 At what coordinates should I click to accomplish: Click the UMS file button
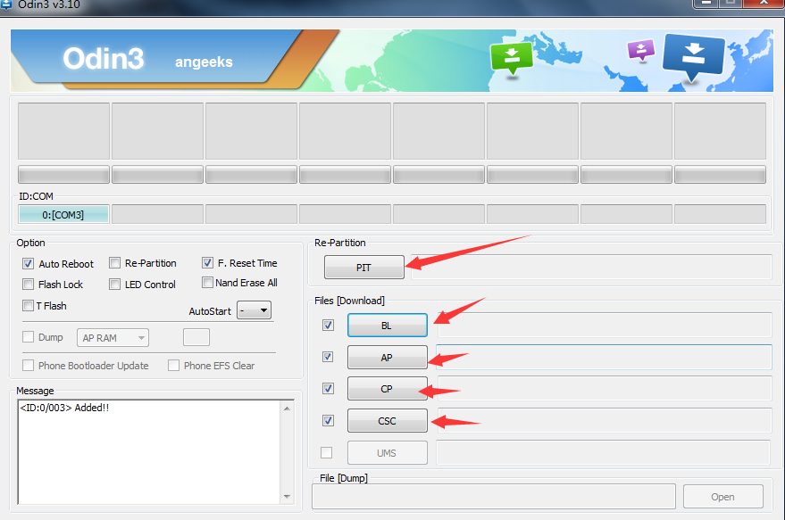tap(387, 452)
